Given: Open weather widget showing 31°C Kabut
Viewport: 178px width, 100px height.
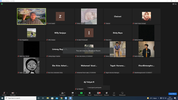Looking at the screenshot, I should 152,98.
